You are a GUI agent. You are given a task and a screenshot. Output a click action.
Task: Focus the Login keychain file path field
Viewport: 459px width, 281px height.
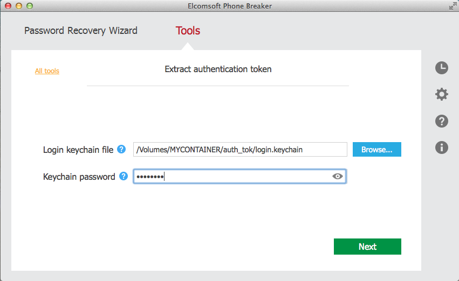240,150
